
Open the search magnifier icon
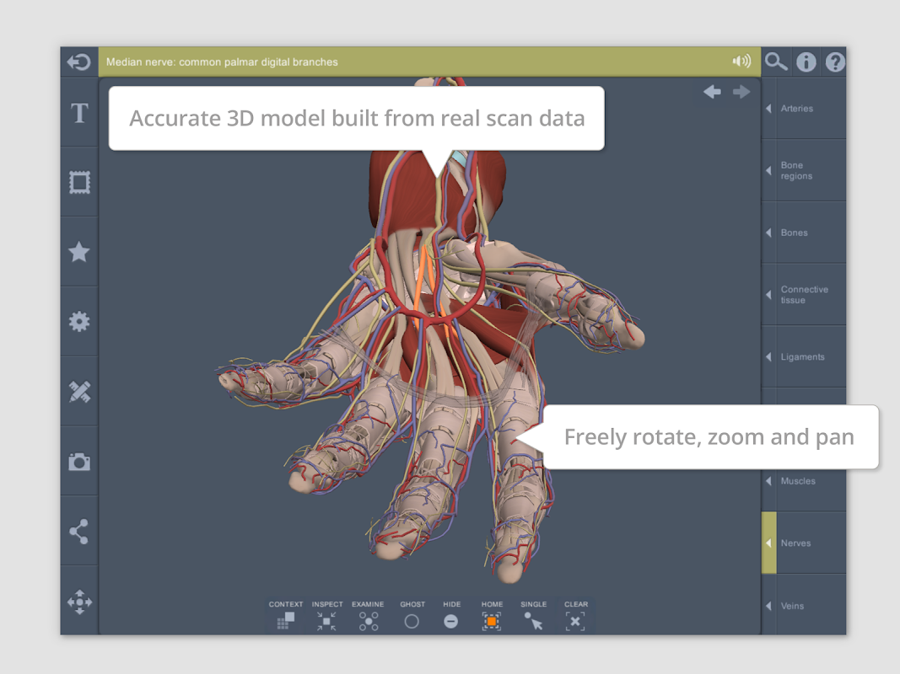coord(776,62)
